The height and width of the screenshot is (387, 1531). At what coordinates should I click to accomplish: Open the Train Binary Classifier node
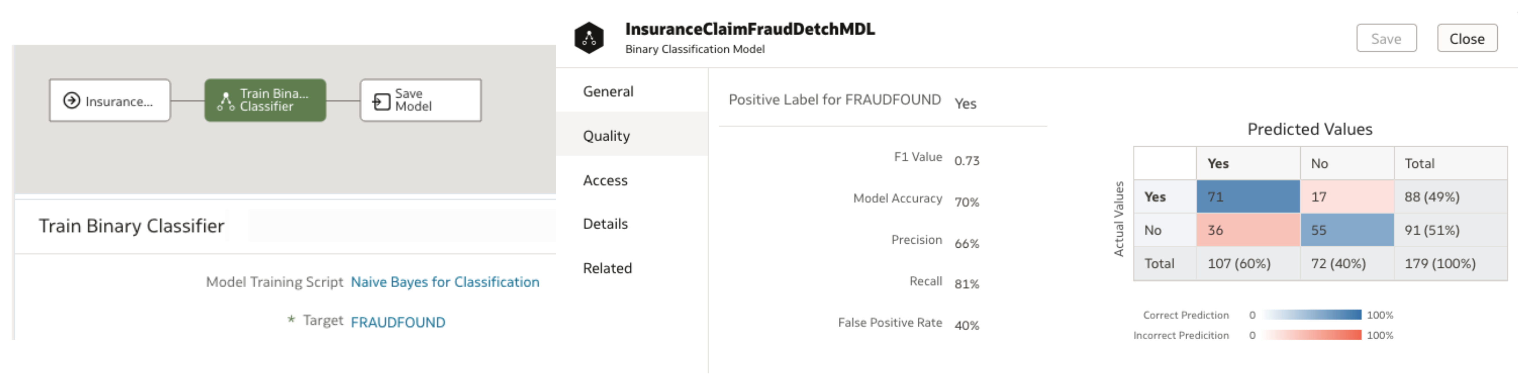[265, 100]
